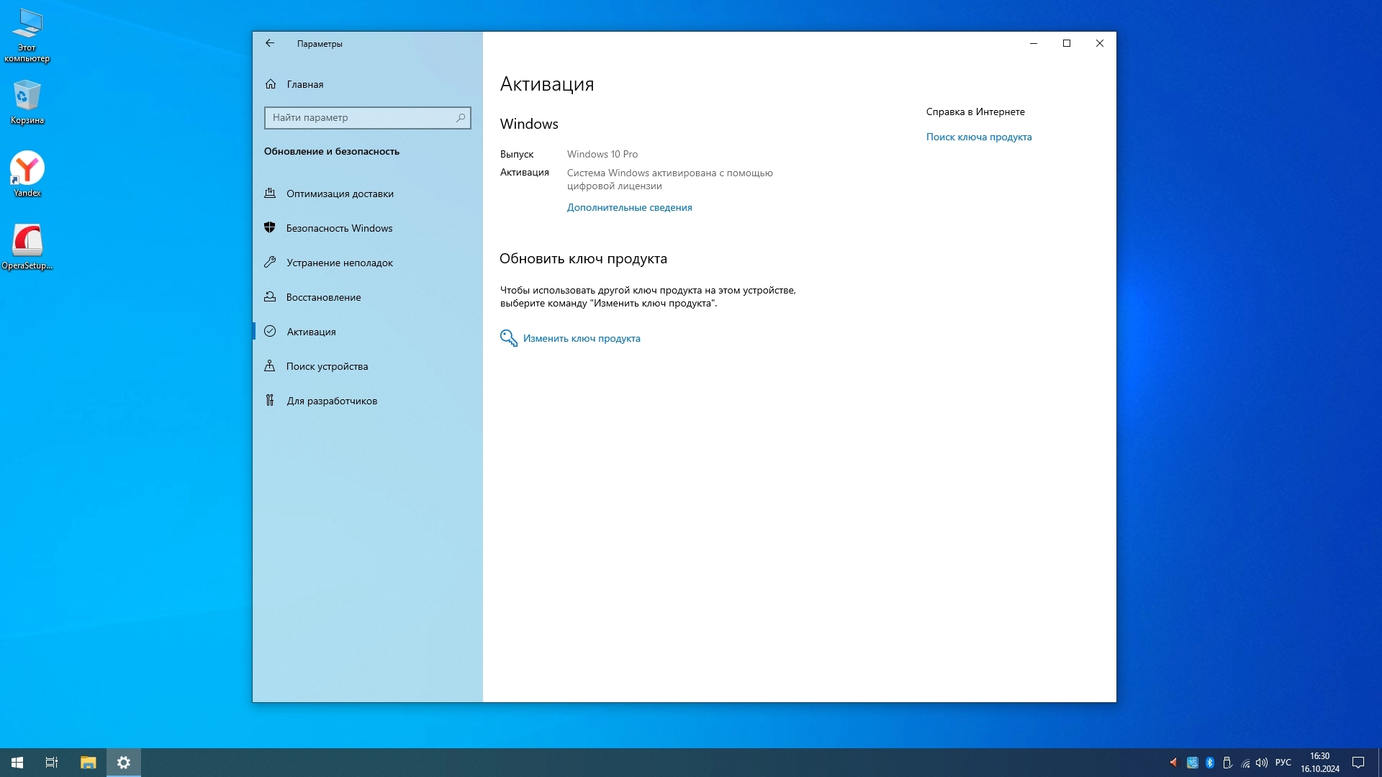Click the Поиск устройства icon
The height and width of the screenshot is (777, 1382).
(270, 365)
